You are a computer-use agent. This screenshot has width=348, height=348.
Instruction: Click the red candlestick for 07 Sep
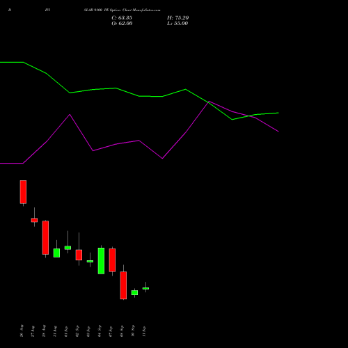112,260
